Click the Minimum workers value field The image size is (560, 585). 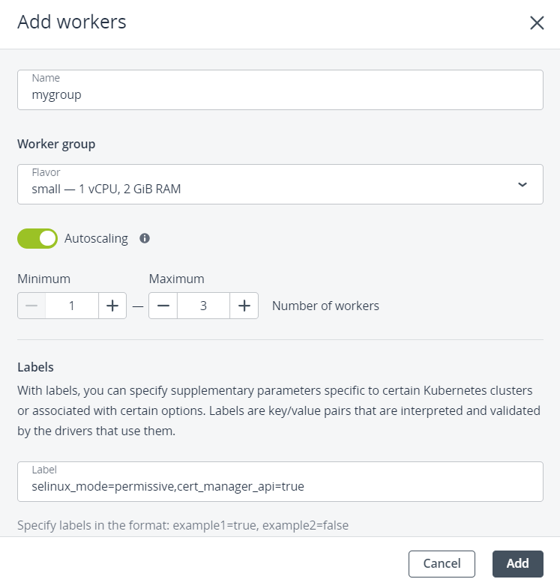coord(72,306)
